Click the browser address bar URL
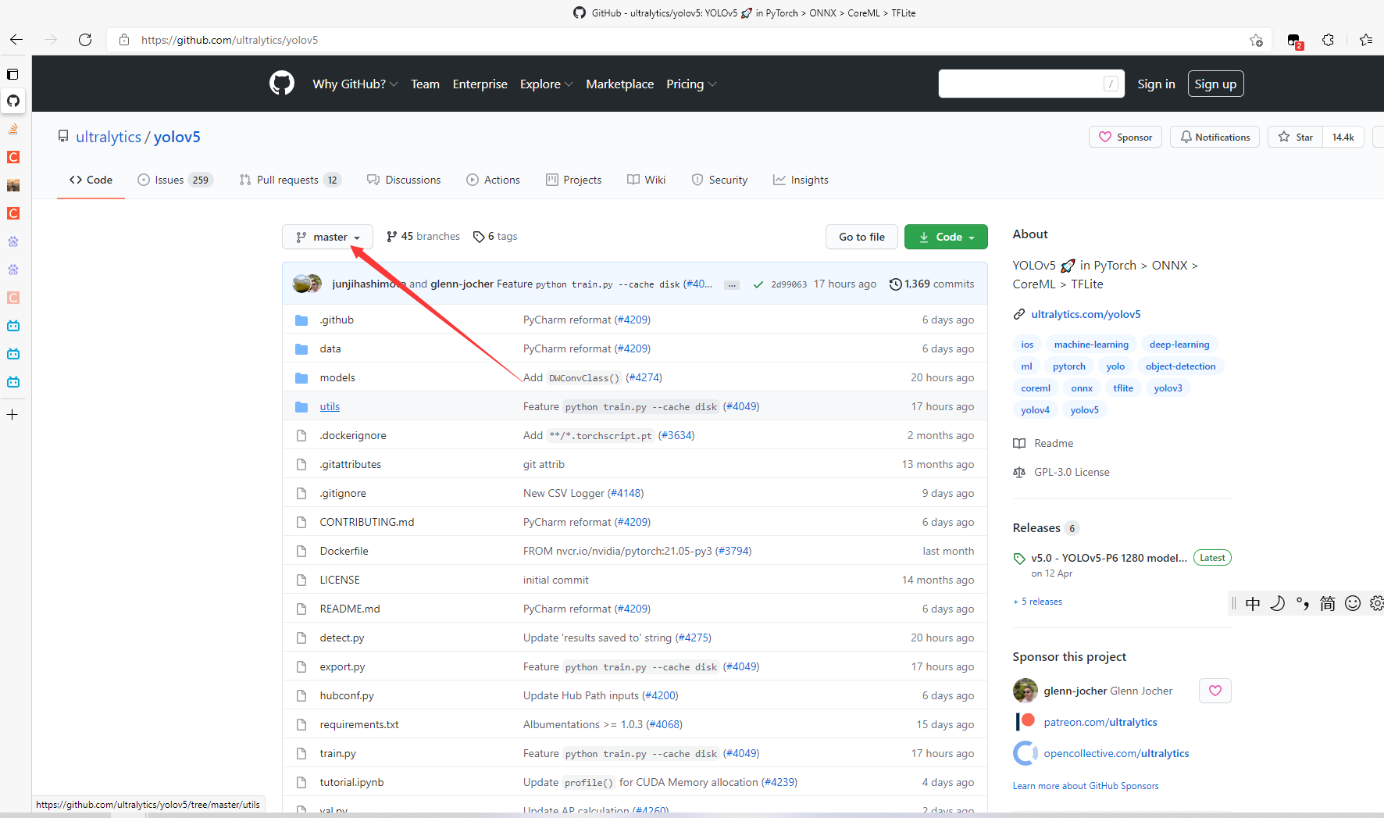Image resolution: width=1384 pixels, height=818 pixels. (230, 40)
